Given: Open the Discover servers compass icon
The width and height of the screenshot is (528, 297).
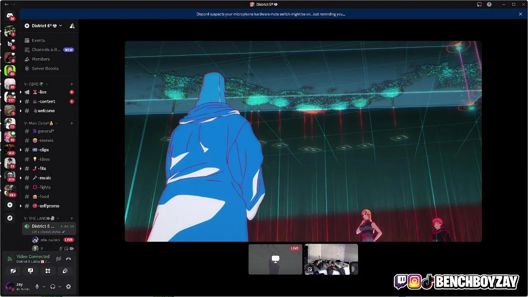Looking at the screenshot, I should pos(10,218).
